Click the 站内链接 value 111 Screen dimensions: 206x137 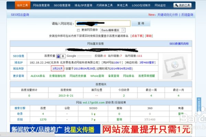pyautogui.click(x=140, y=56)
